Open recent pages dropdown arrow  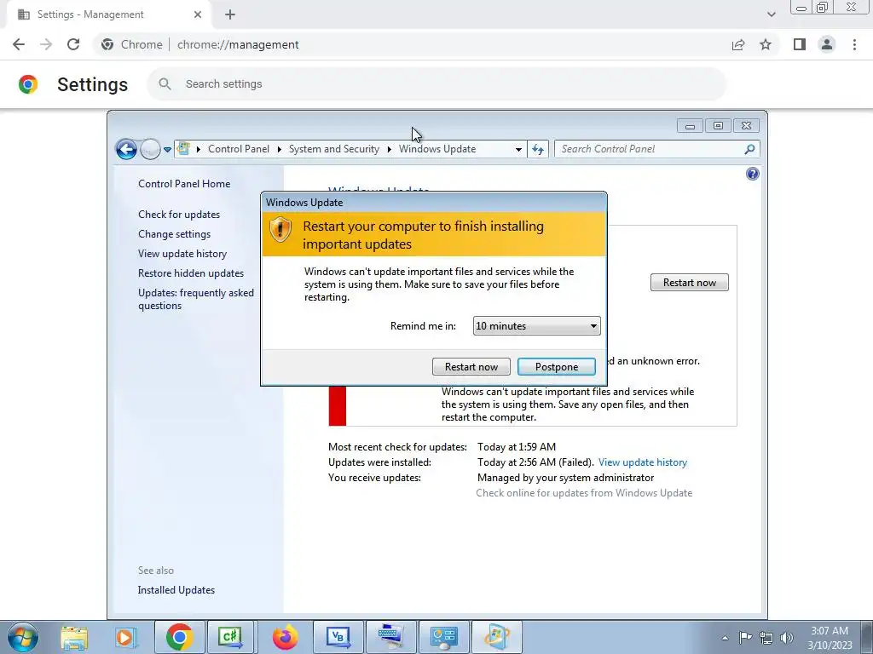pos(168,150)
